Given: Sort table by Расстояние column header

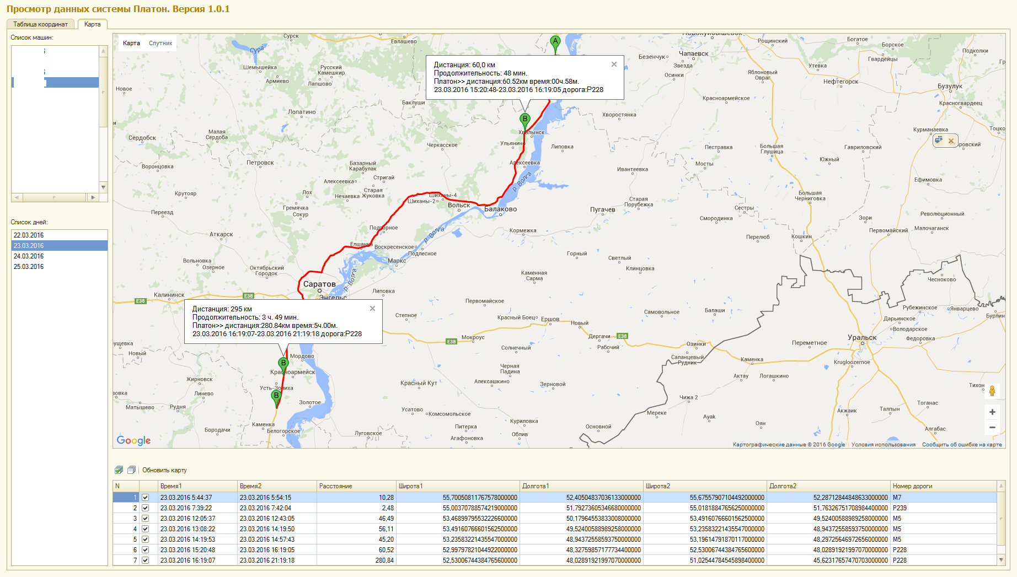Looking at the screenshot, I should (x=356, y=486).
